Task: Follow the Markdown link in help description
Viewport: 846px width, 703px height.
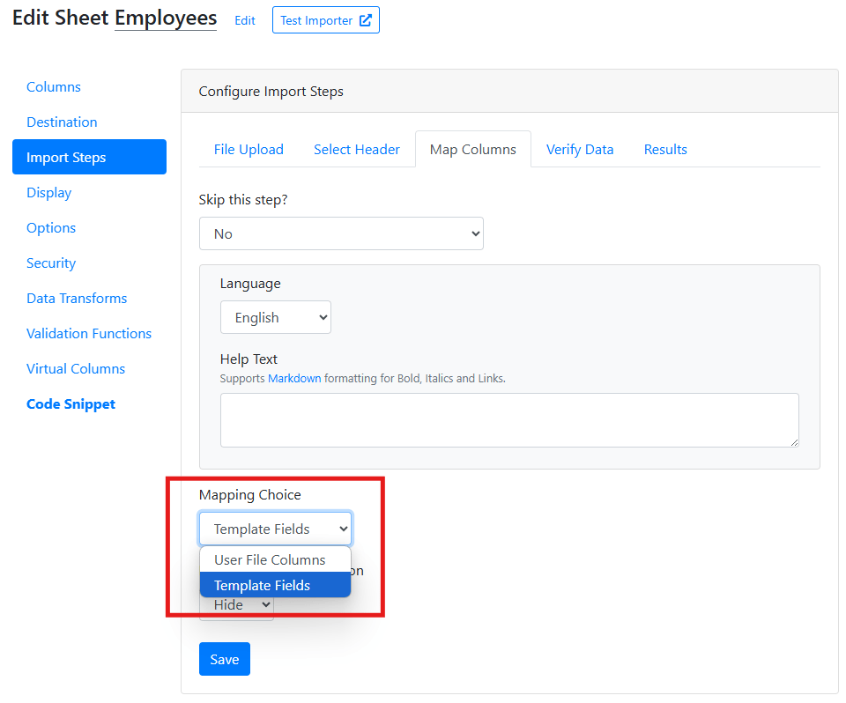Action: point(294,378)
